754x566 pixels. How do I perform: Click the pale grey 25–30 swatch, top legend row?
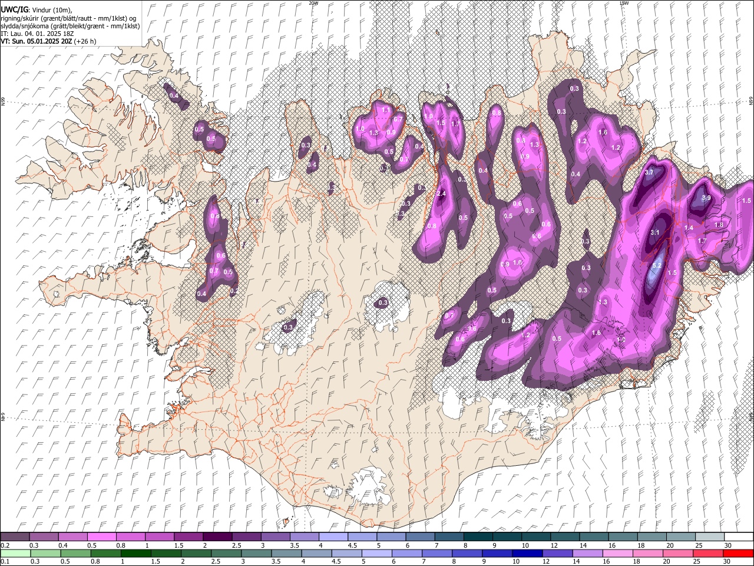coord(710,537)
